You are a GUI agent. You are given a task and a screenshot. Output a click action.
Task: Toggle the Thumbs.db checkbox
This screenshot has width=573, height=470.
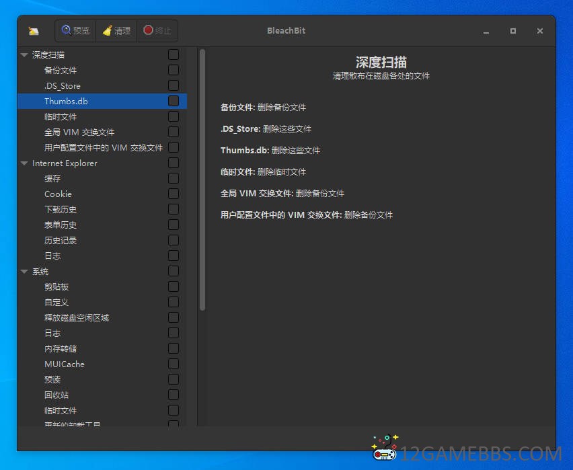coord(174,101)
